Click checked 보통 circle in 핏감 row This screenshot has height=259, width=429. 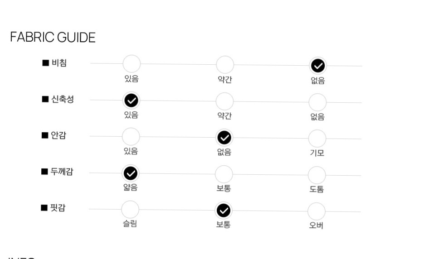click(224, 211)
